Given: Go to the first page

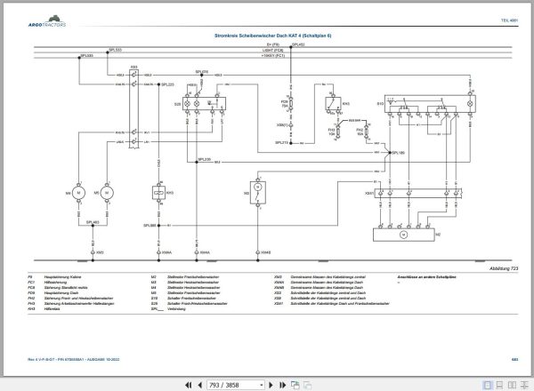Looking at the screenshot, I should (188, 385).
